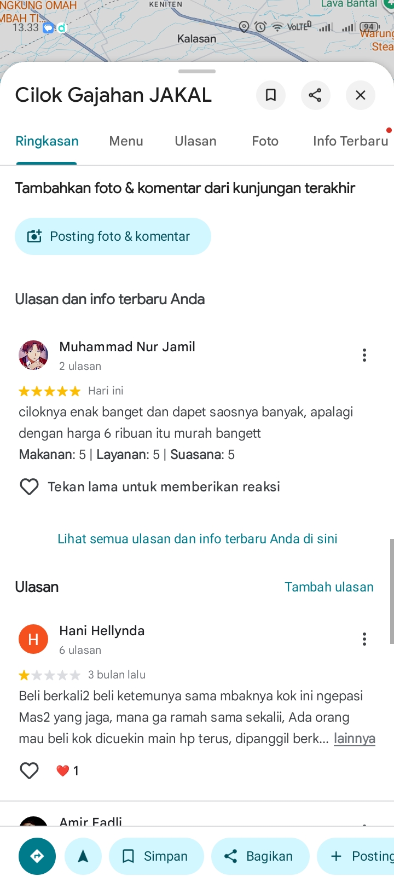Tap Posting foto & komentar button
This screenshot has height=882, width=394.
113,236
